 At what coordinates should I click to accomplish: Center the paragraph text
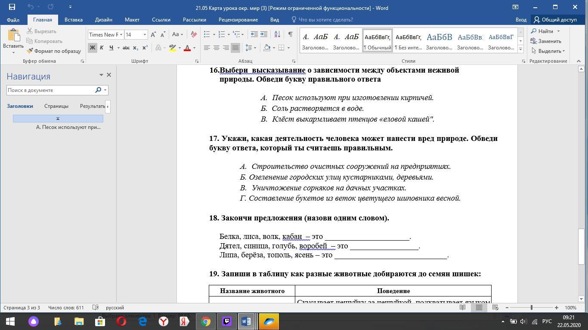pos(217,48)
